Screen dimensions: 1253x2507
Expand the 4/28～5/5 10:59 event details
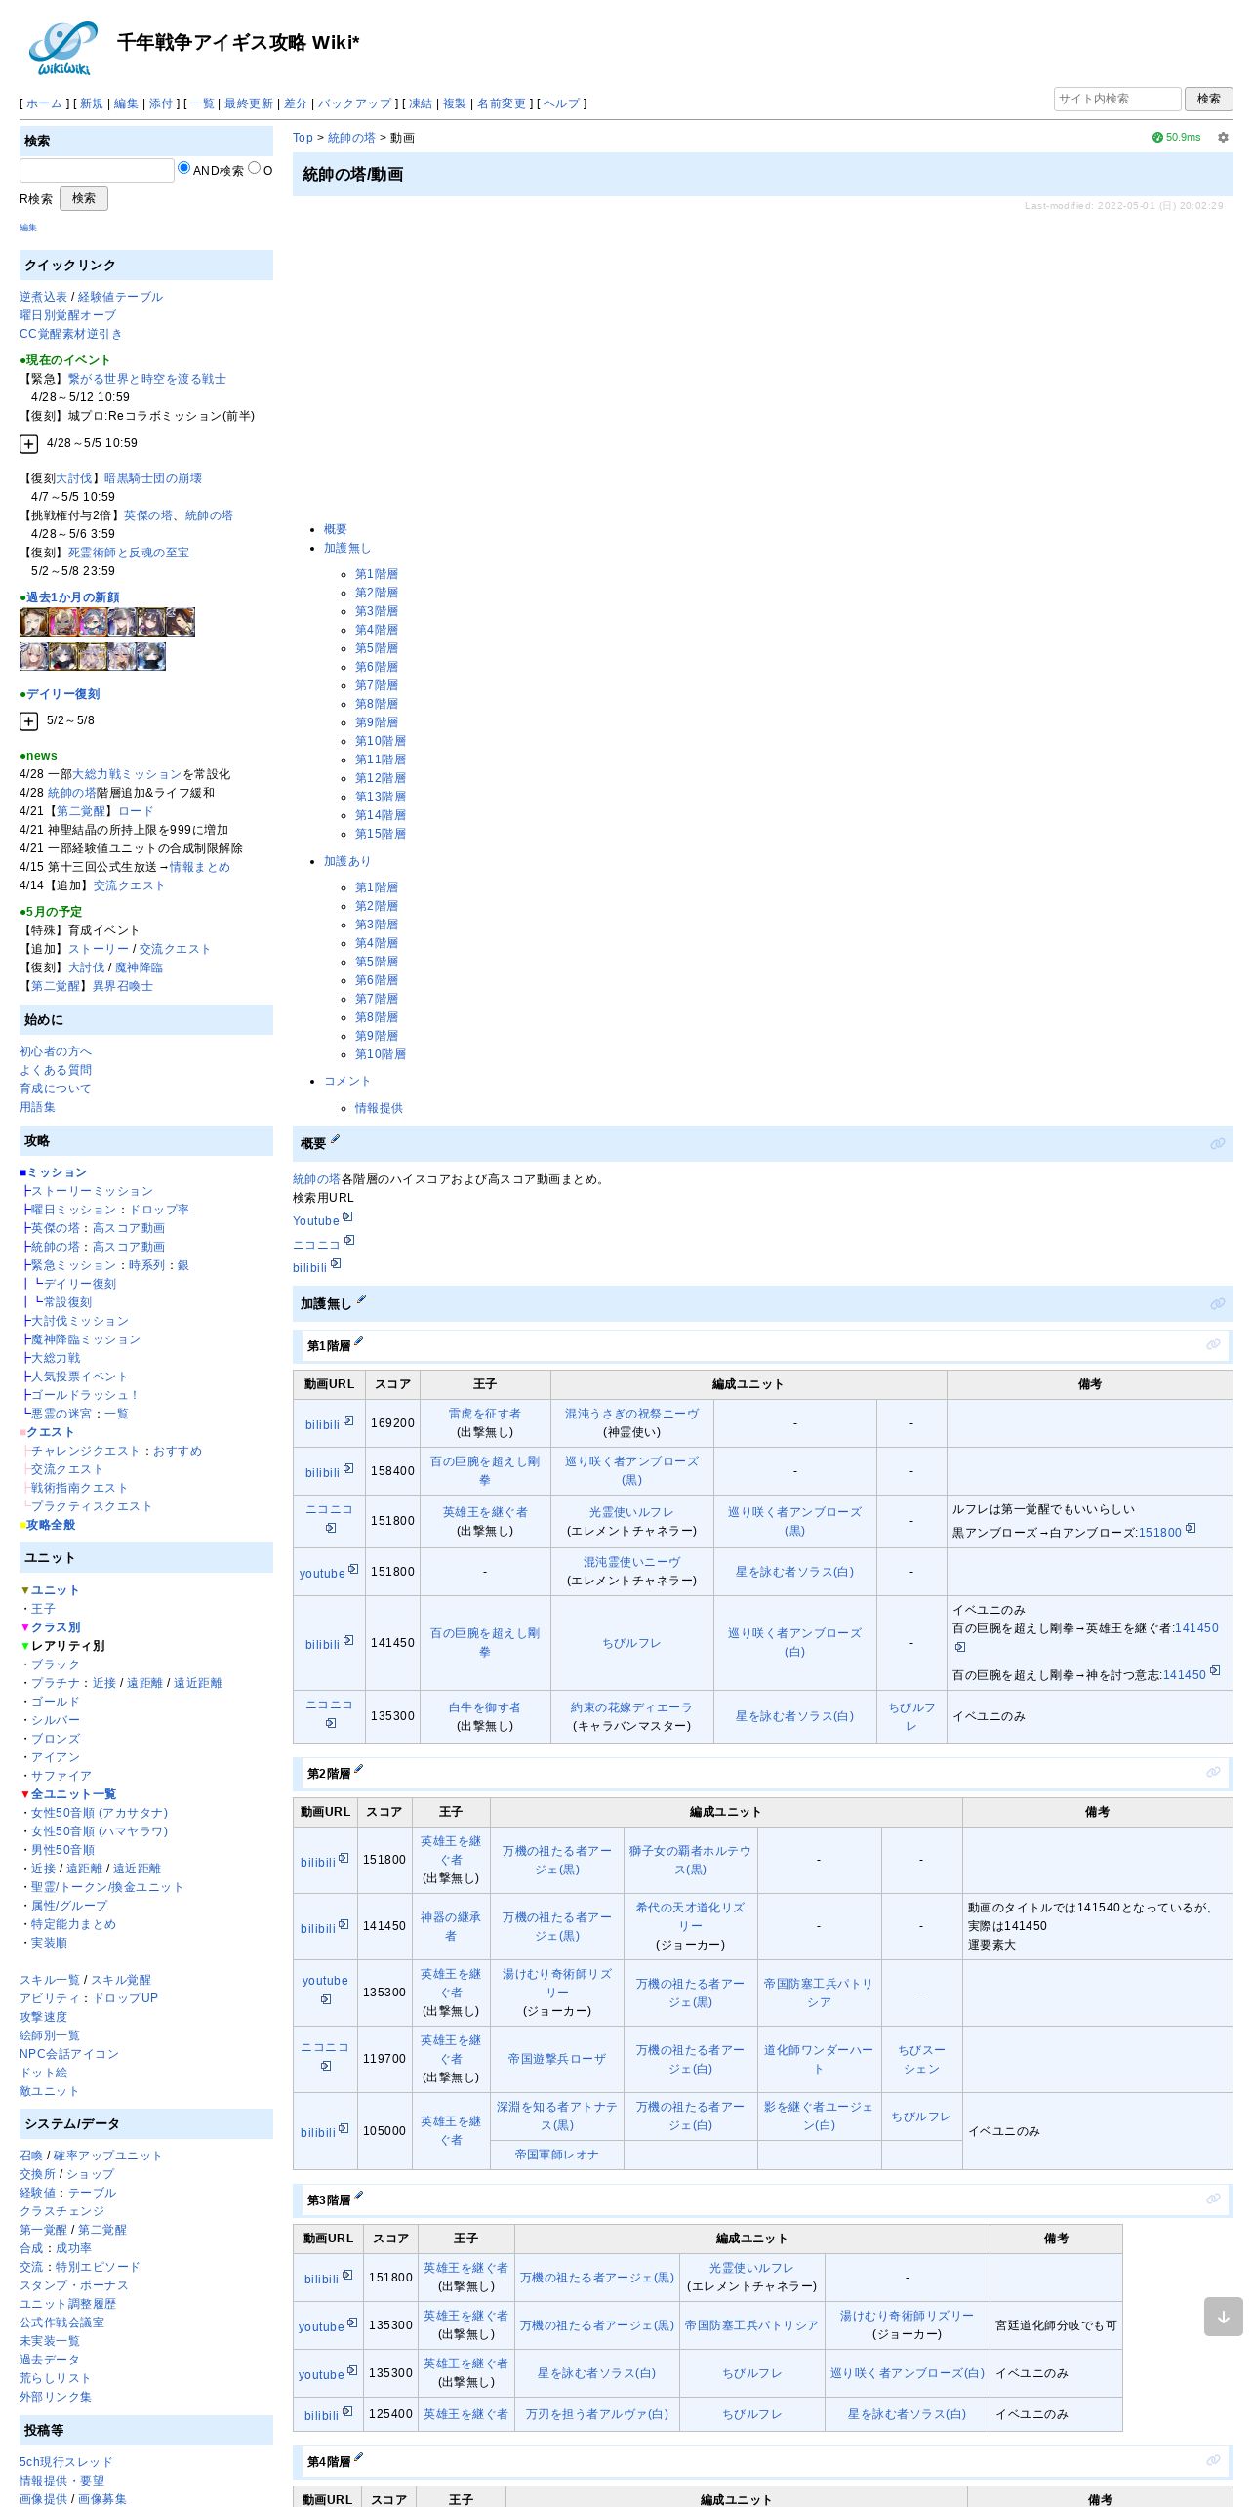[29, 444]
